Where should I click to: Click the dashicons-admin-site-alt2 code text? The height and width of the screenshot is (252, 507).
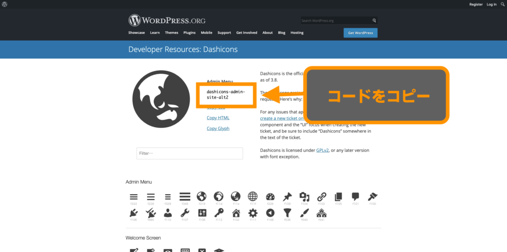pyautogui.click(x=226, y=95)
